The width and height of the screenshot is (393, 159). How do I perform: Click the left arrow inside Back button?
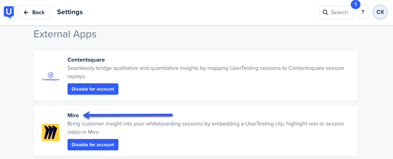coord(26,12)
